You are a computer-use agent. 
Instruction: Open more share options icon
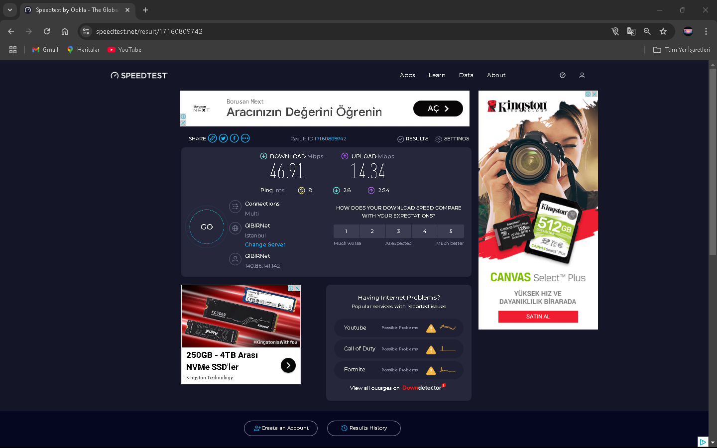coord(245,138)
